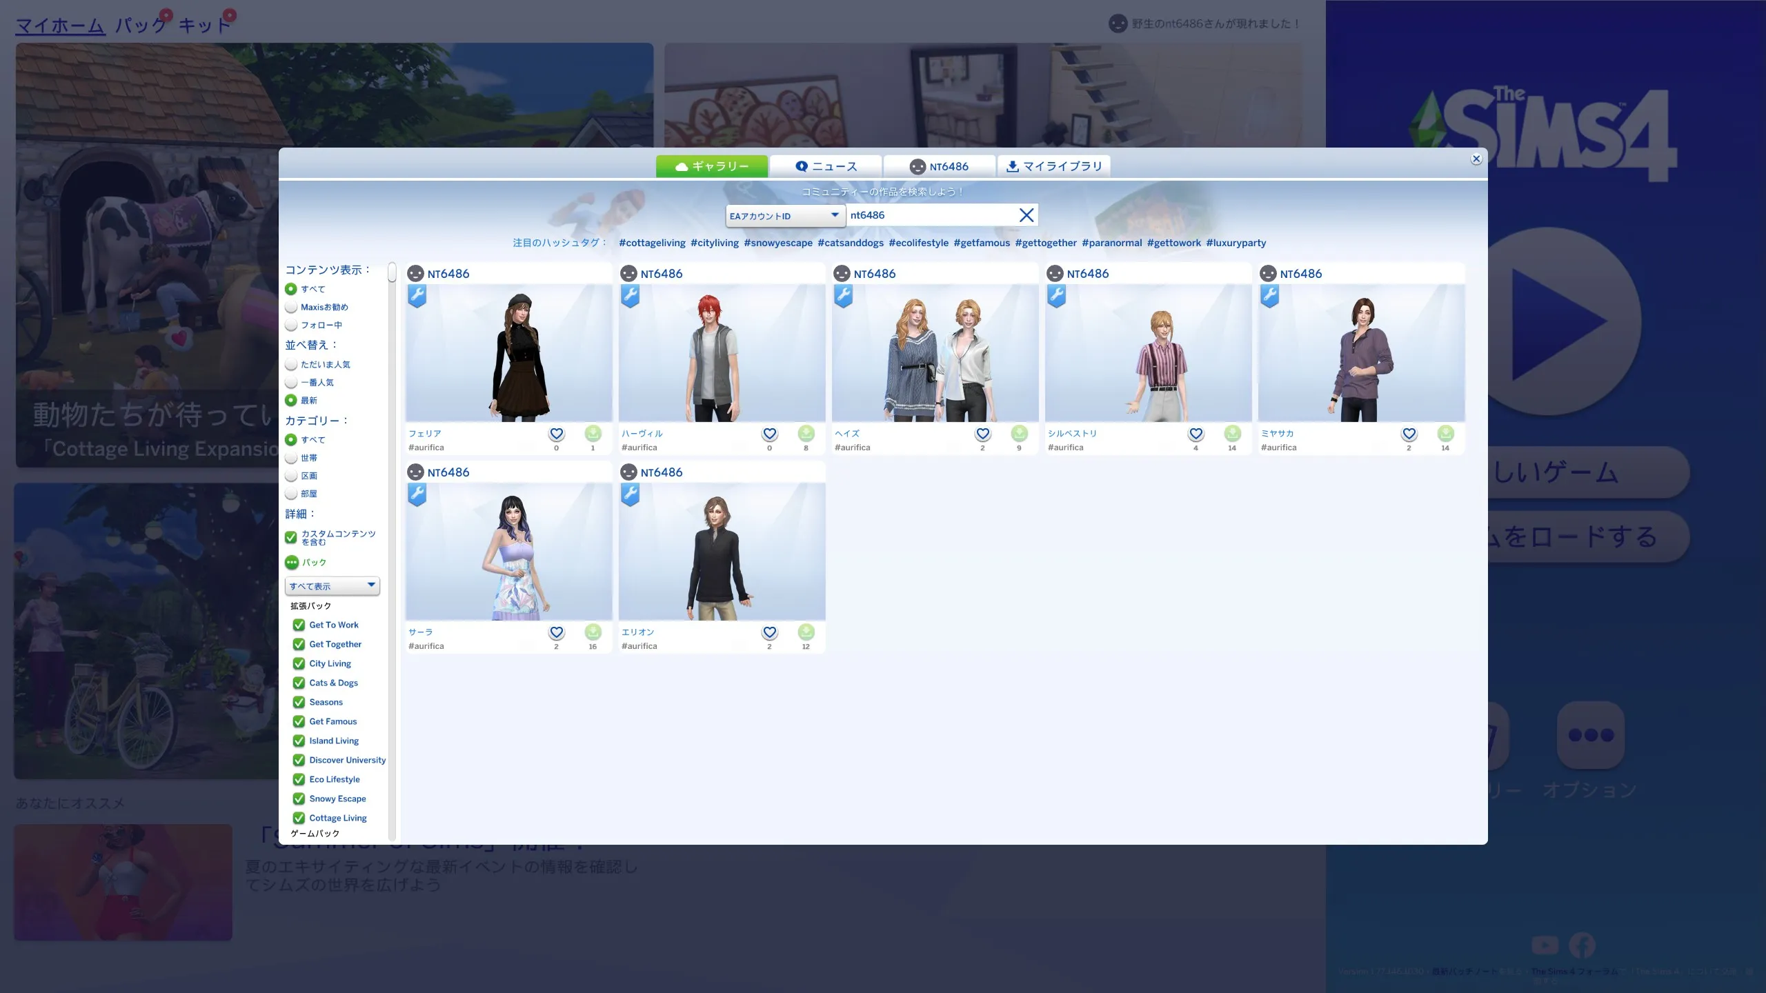Click the wrench custom content icon on ヘイズ
This screenshot has width=1766, height=993.
[843, 296]
